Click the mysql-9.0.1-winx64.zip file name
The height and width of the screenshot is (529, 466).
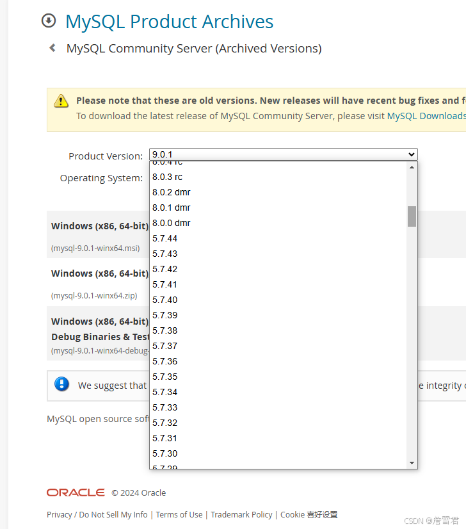[x=94, y=295]
